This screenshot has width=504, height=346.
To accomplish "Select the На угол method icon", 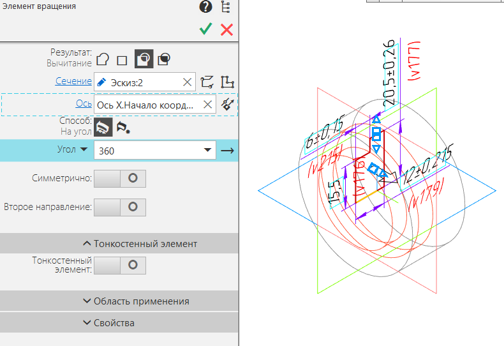I will tap(103, 127).
